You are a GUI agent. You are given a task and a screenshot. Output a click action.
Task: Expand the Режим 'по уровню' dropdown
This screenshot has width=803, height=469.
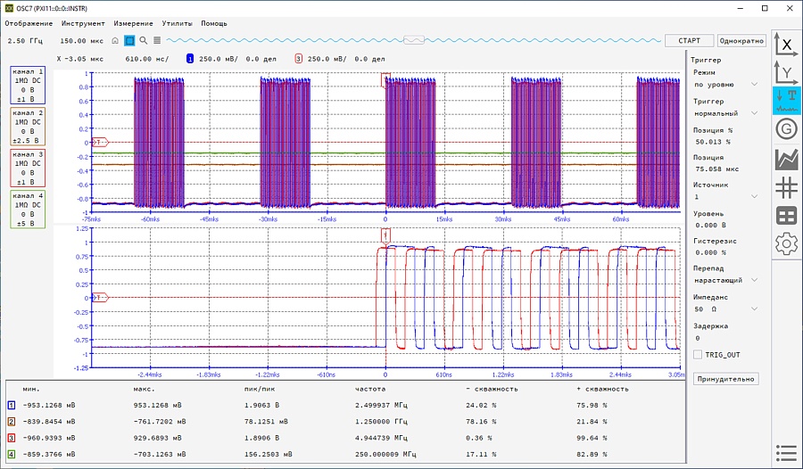[x=725, y=85]
